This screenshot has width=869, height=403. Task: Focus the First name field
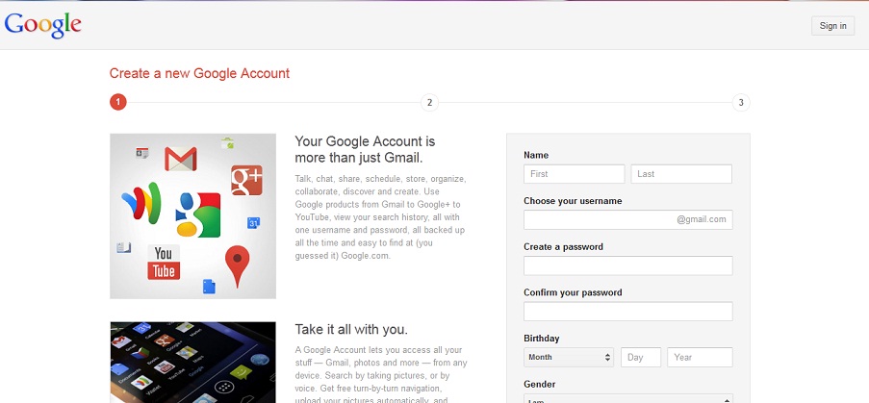click(x=575, y=174)
